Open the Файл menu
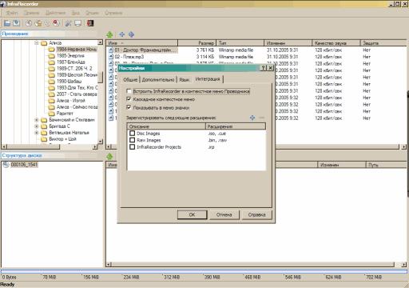Viewport: 409px width, 288px height. click(x=12, y=13)
